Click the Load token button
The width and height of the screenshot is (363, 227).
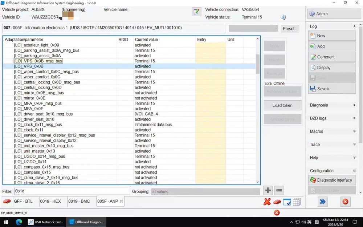pos(282,105)
